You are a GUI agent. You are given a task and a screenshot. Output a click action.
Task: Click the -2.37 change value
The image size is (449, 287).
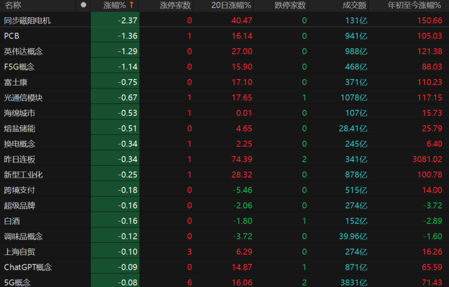tap(128, 21)
